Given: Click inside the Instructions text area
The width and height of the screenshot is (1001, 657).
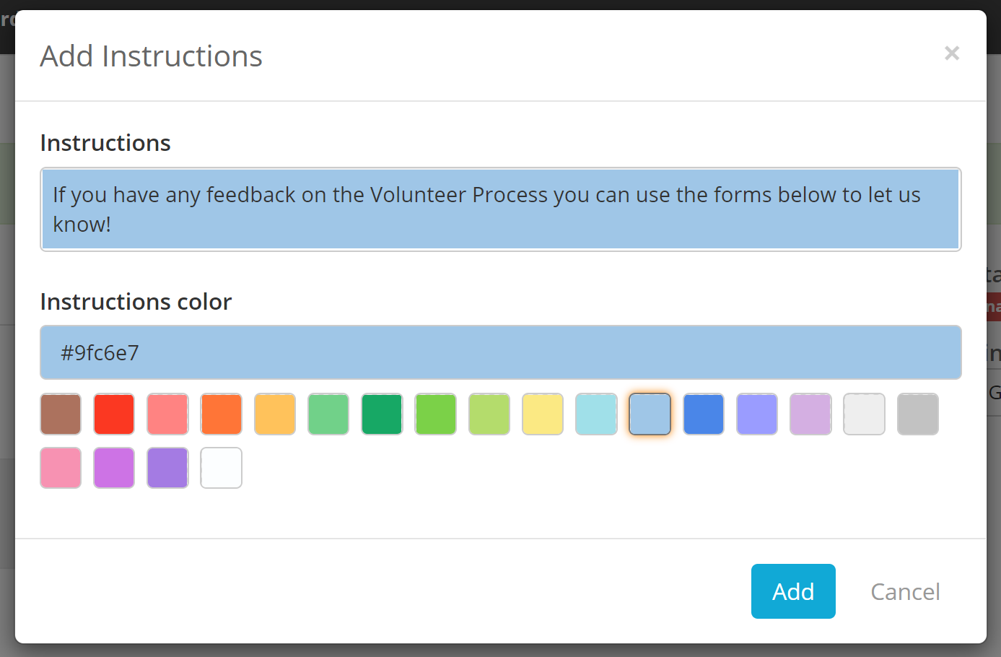Looking at the screenshot, I should (500, 209).
